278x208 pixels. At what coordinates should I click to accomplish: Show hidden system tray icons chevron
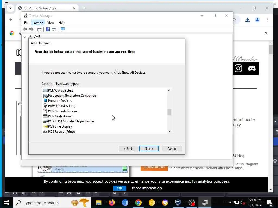230,203
